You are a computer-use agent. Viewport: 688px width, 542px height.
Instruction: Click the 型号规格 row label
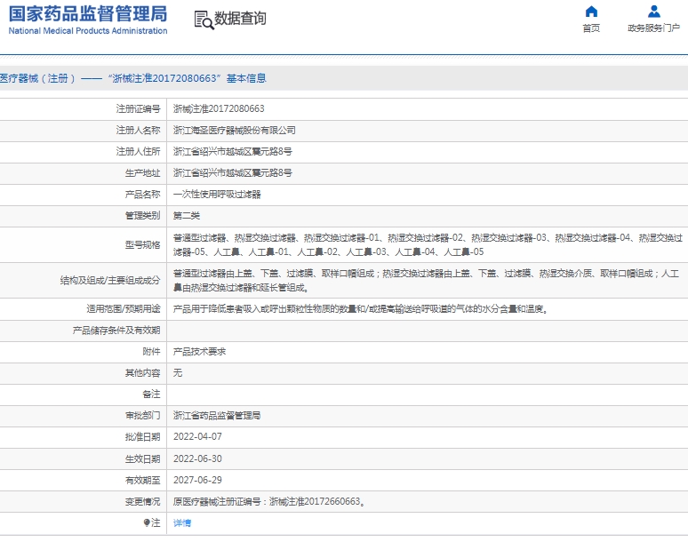pyautogui.click(x=142, y=244)
